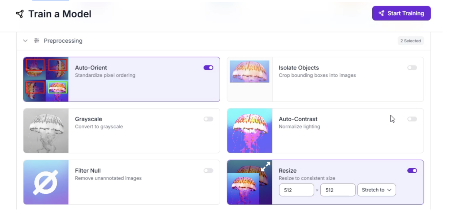The width and height of the screenshot is (451, 214).
Task: Click the Grayscale jellyfish preview image
Action: tap(46, 131)
